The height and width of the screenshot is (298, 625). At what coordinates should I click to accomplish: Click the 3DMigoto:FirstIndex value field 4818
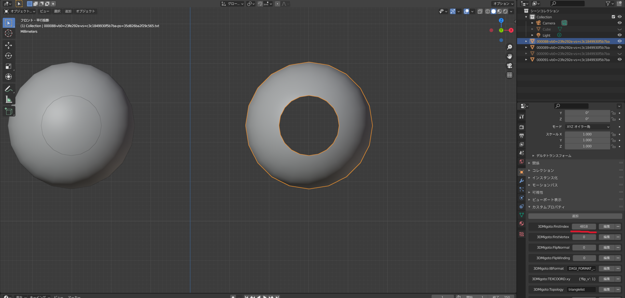point(584,227)
